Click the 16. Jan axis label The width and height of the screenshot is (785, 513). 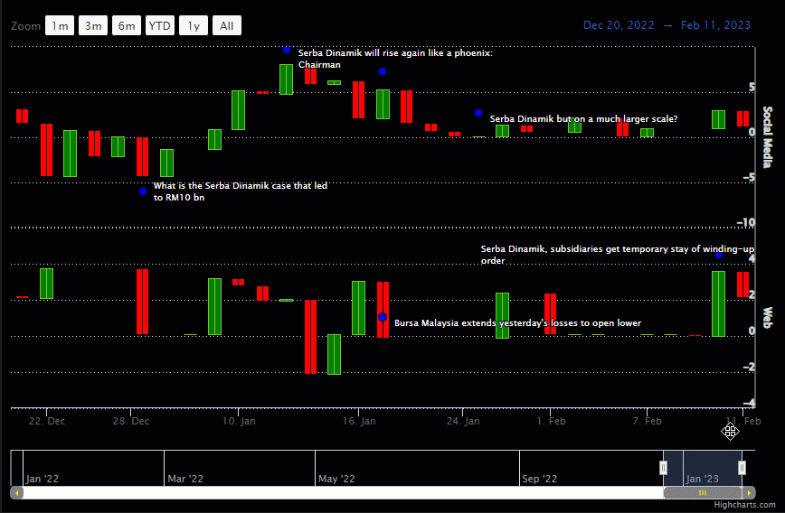click(x=359, y=421)
